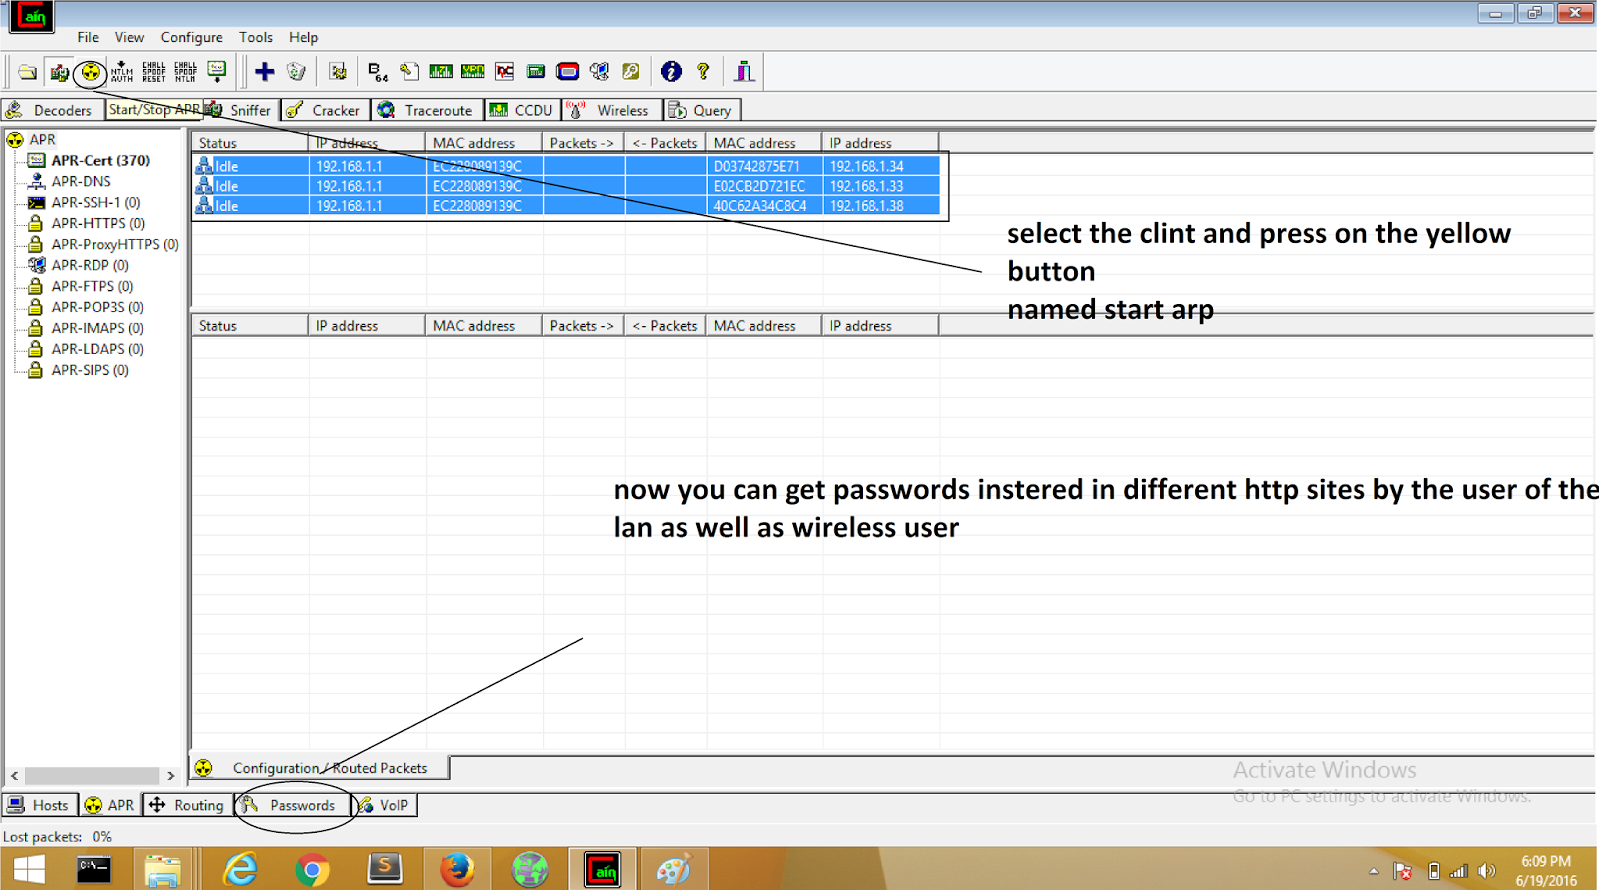Viewport: 1599px width, 890px height.
Task: Click the Remove from list trash icon
Action: (296, 71)
